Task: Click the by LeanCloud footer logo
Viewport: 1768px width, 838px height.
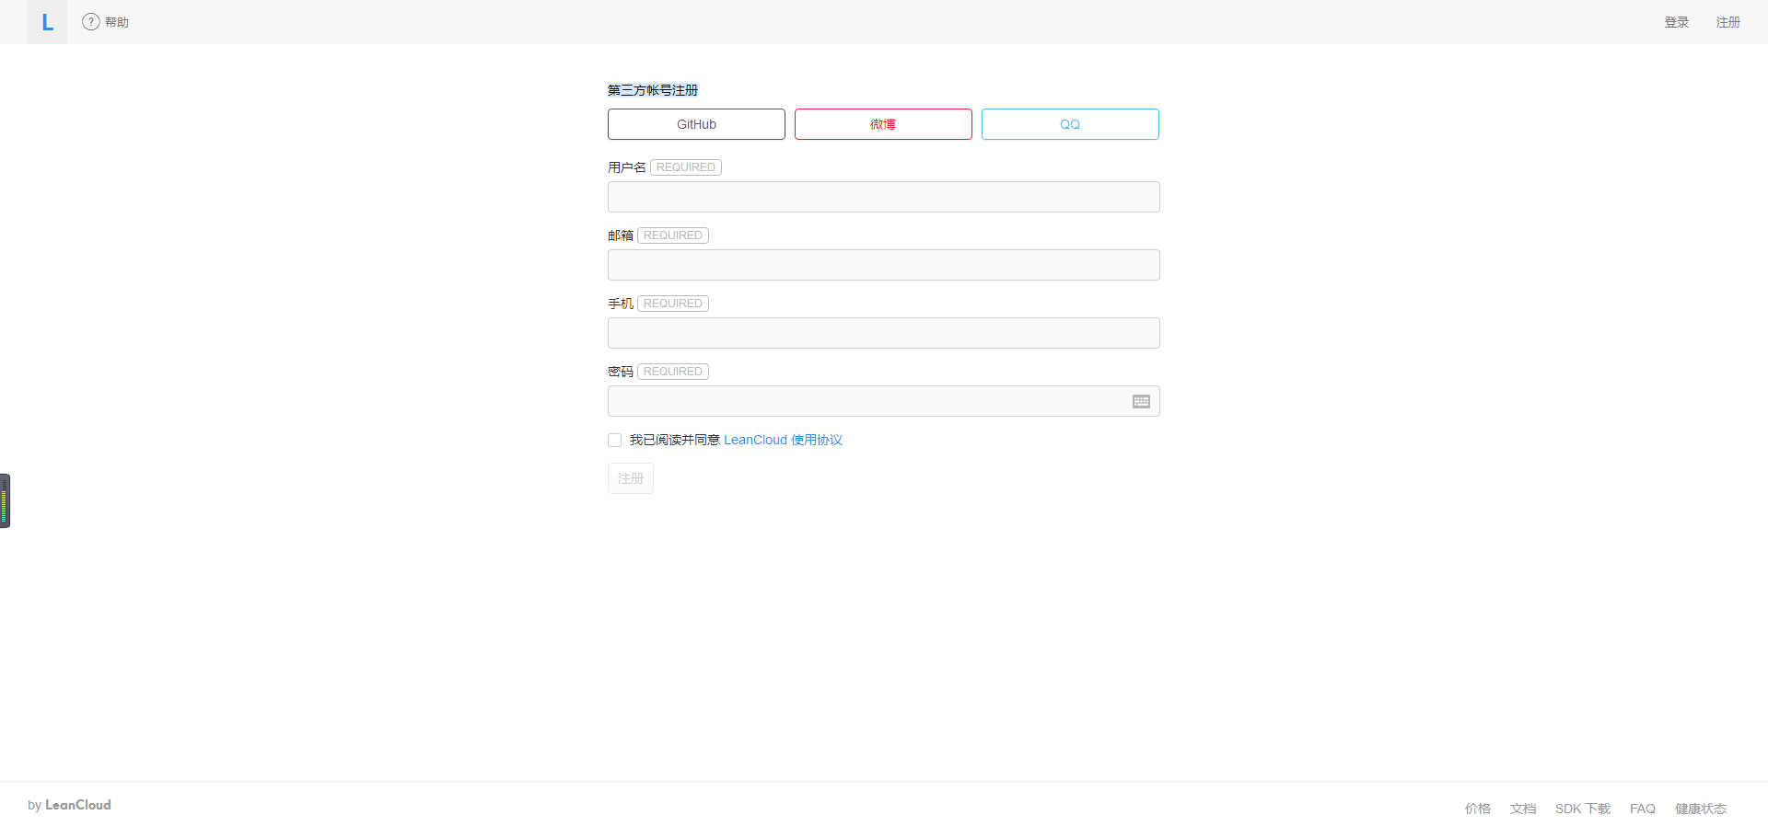Action: [69, 805]
